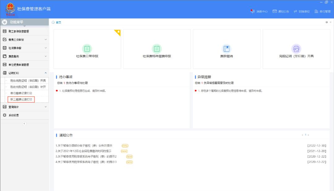The image size is (334, 191).
Task: Collapse the 证明打印 menu
Action: [46, 73]
